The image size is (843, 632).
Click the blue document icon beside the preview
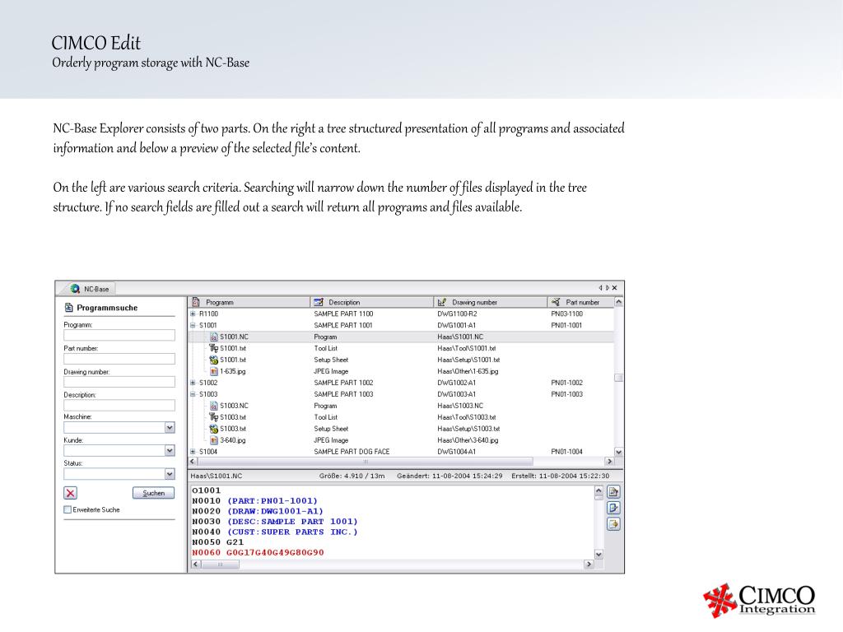tap(613, 508)
